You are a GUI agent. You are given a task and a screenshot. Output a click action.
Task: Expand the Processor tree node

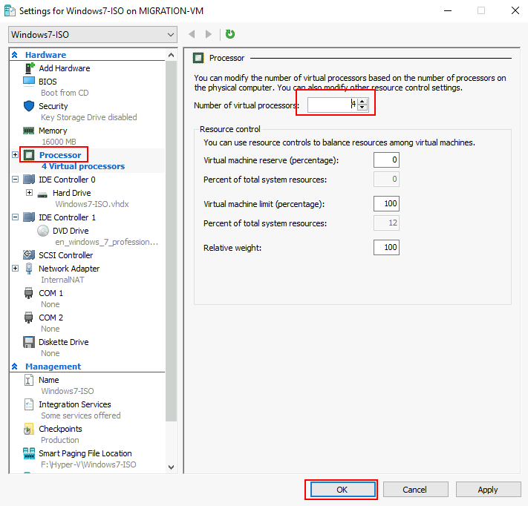pos(16,155)
